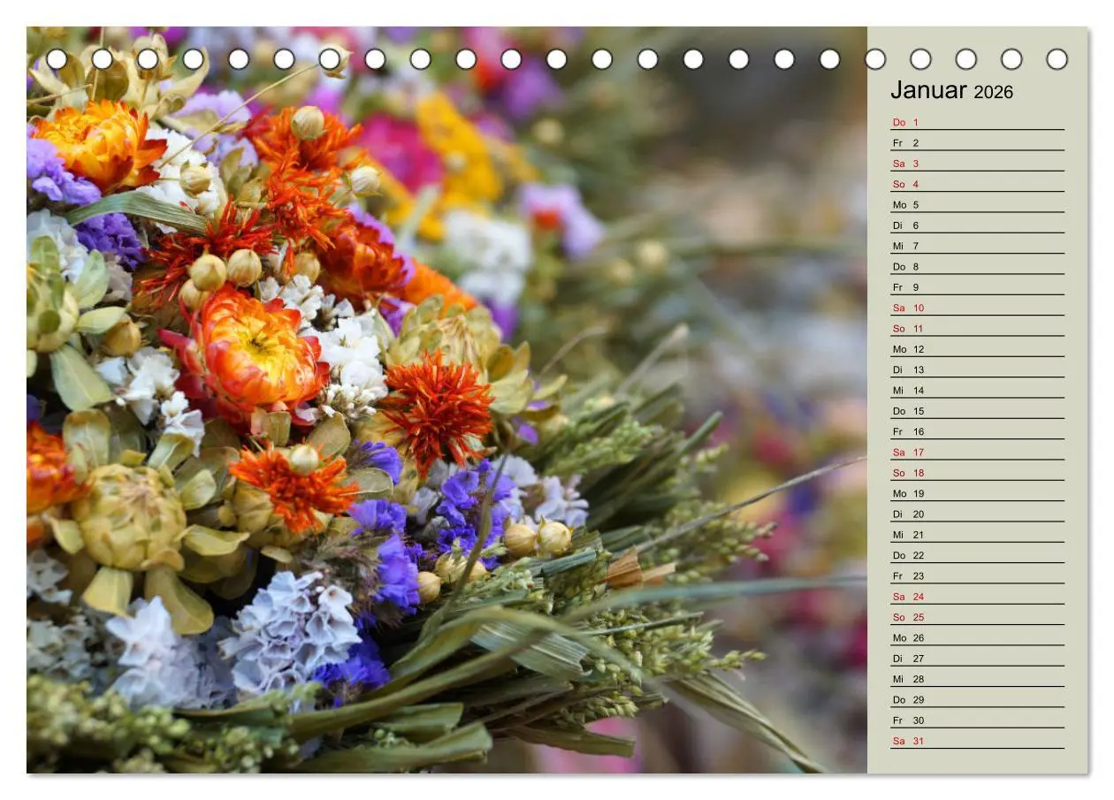This screenshot has height=800, width=1114.
Task: Select the Mo 26 date line
Action: 977,638
